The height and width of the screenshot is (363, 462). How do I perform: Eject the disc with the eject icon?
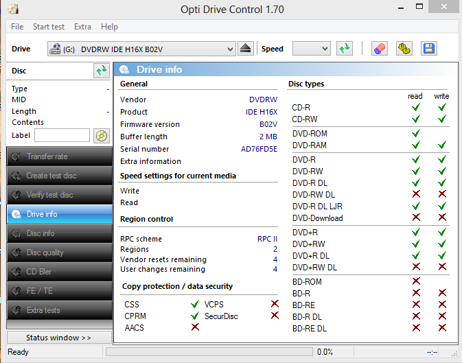[x=246, y=49]
